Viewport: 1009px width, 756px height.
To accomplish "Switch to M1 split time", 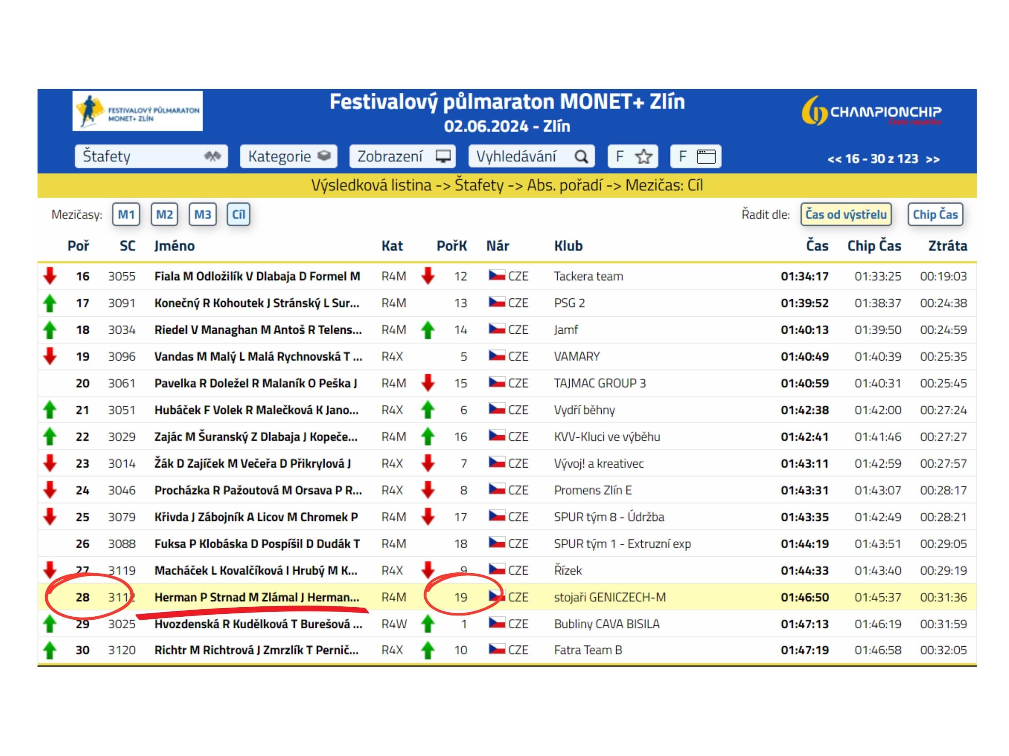I will (126, 214).
